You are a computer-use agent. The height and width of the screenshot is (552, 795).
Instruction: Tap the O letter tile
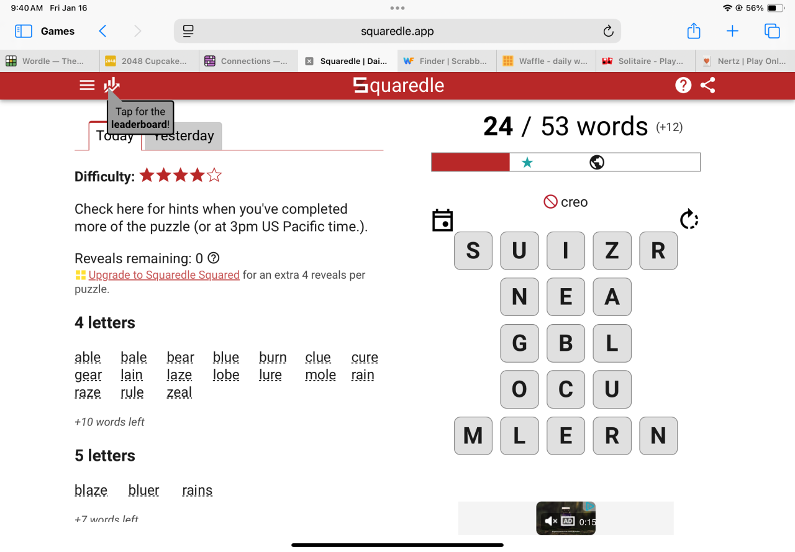coord(519,389)
